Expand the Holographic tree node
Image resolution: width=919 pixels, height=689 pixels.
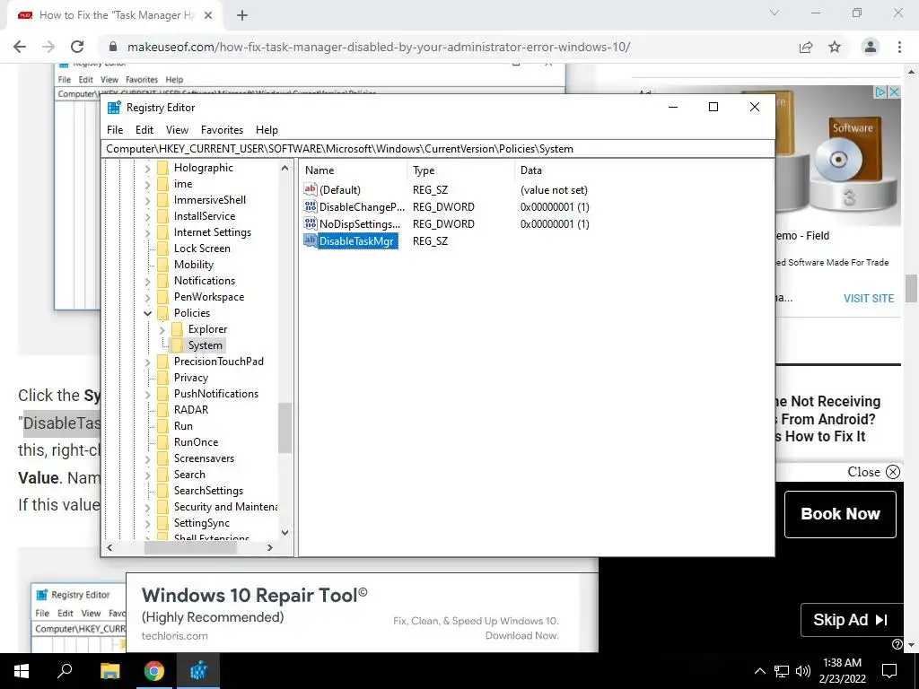[x=148, y=168]
